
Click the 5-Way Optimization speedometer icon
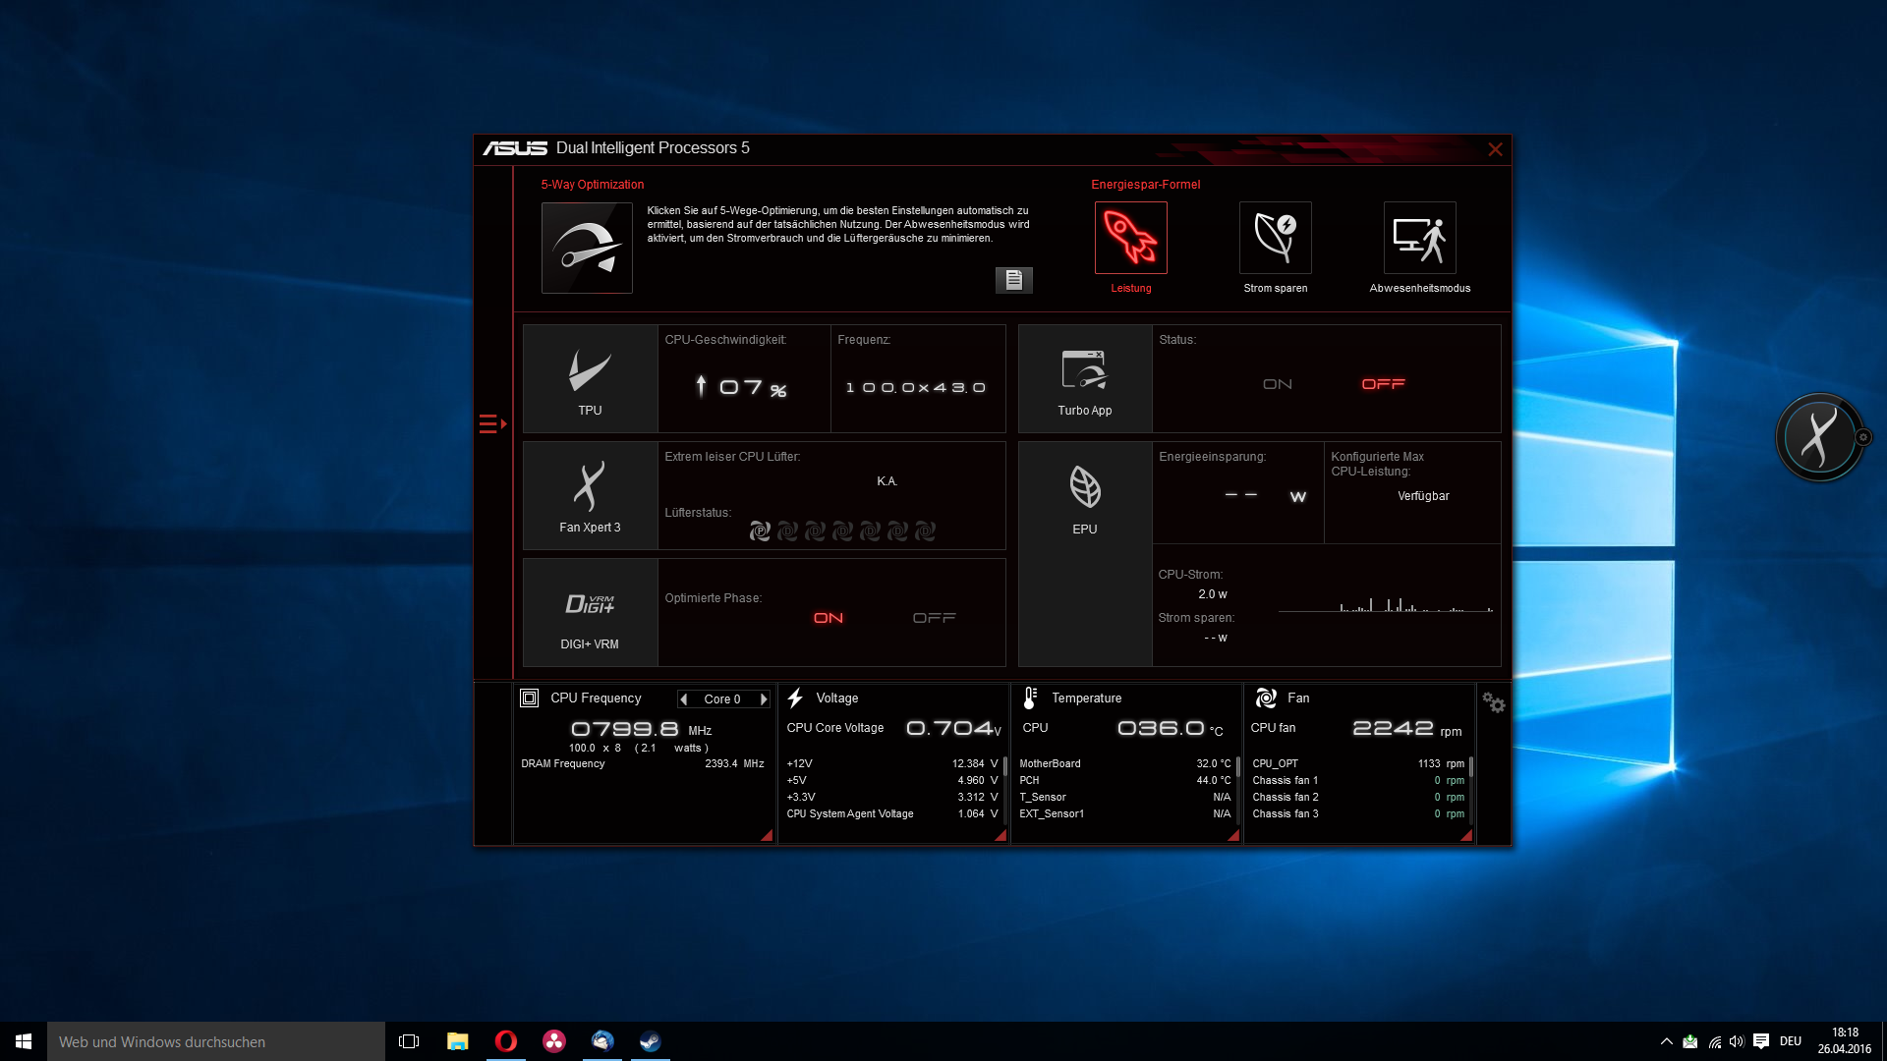point(587,248)
